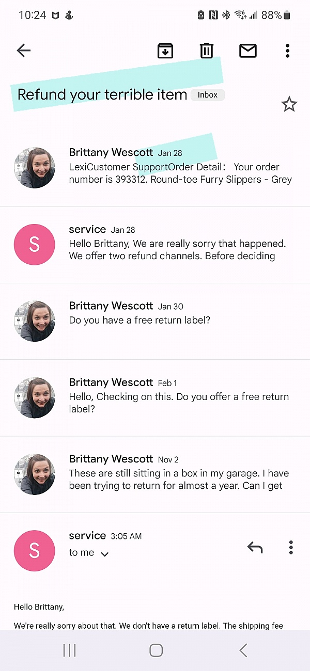Tap the Inbox label chip
The width and height of the screenshot is (310, 671).
(x=208, y=95)
